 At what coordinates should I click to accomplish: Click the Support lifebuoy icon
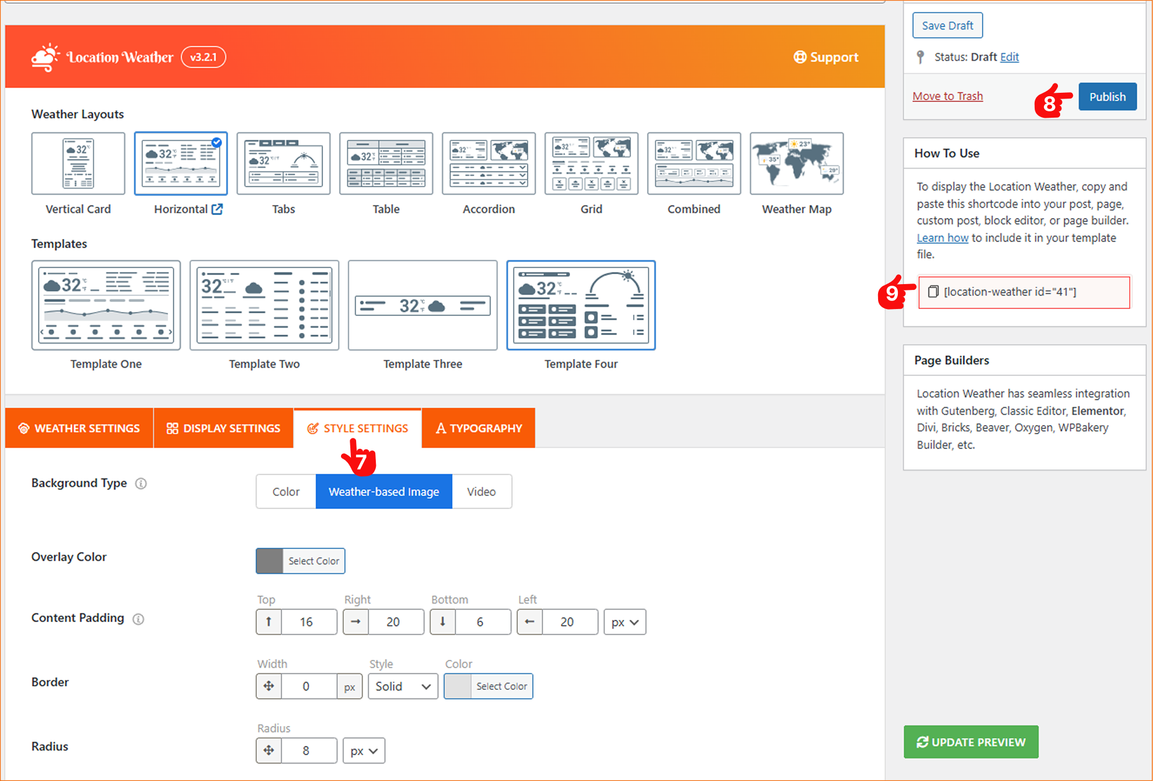(800, 57)
